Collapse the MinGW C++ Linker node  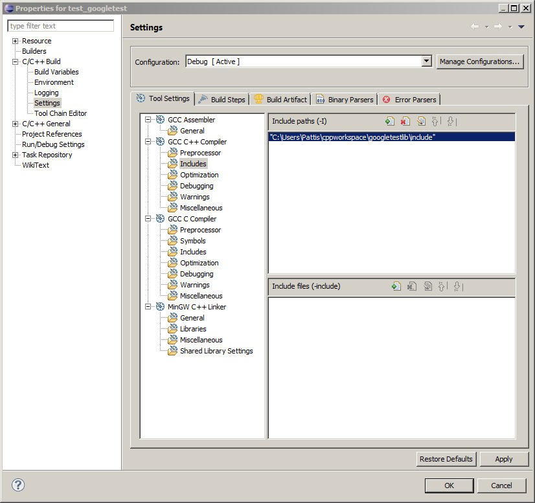click(x=148, y=307)
